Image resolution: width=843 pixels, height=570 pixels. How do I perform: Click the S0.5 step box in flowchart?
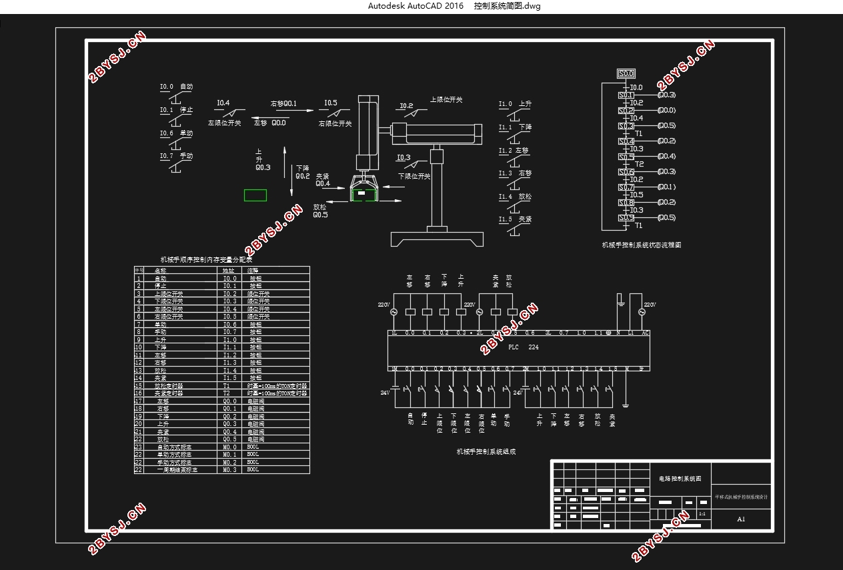626,157
